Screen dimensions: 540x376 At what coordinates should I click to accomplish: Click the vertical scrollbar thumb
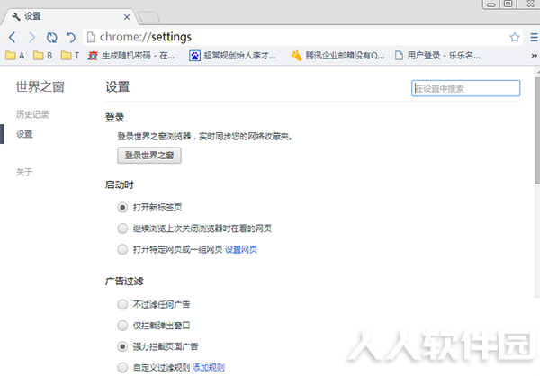[x=537, y=130]
